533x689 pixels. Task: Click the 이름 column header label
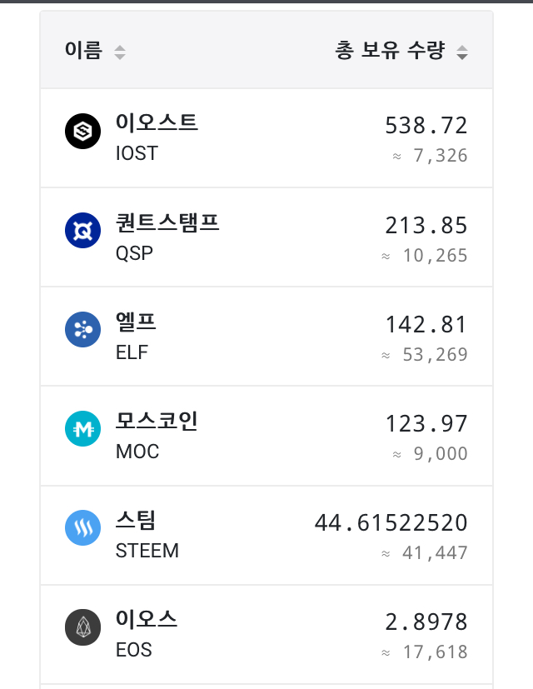(83, 51)
